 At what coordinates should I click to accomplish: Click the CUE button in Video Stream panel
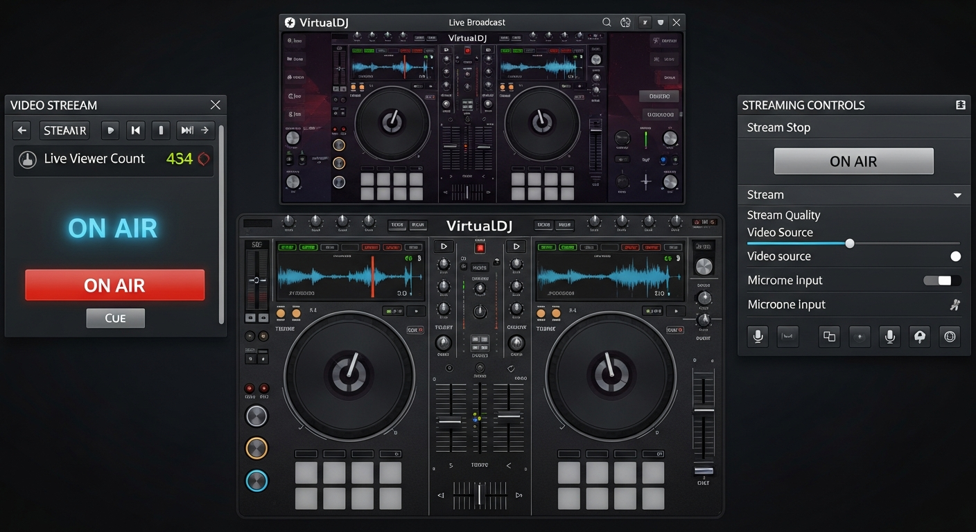pyautogui.click(x=115, y=318)
